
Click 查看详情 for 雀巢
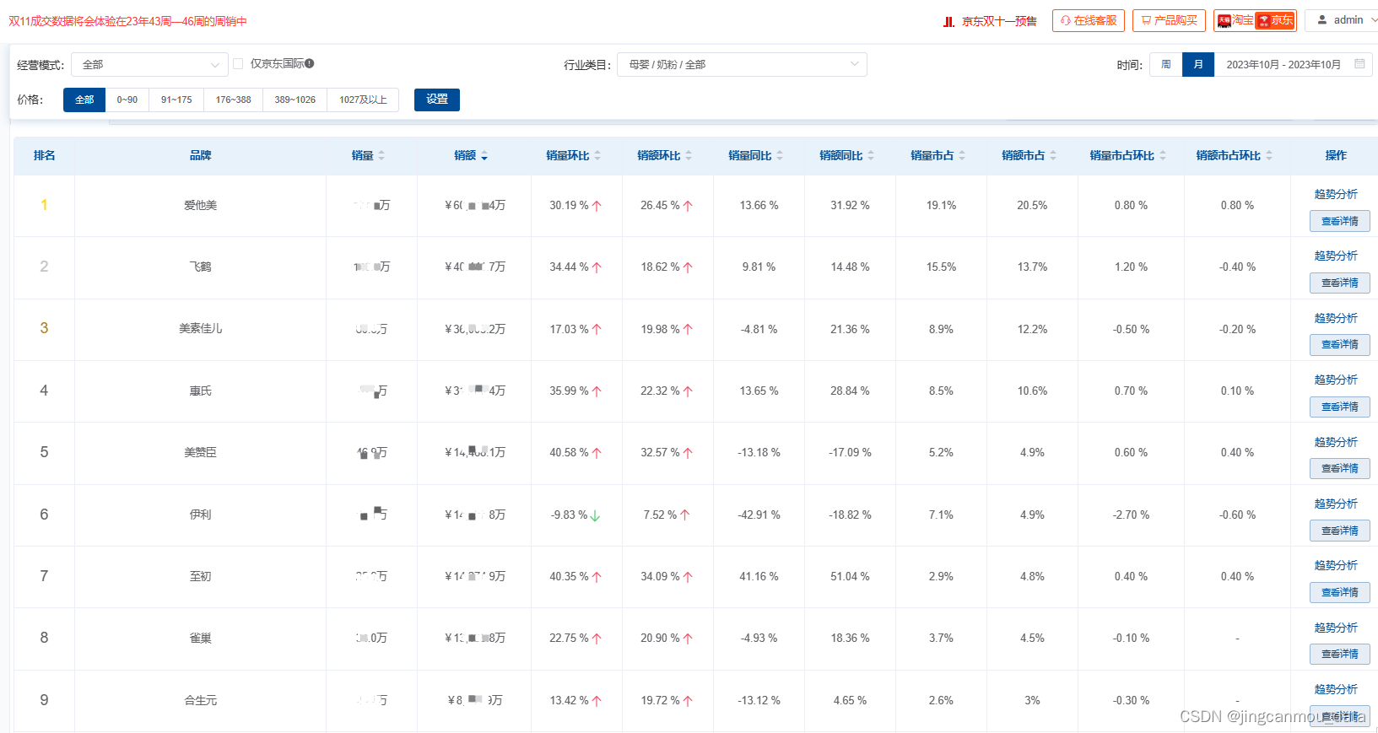tap(1340, 654)
